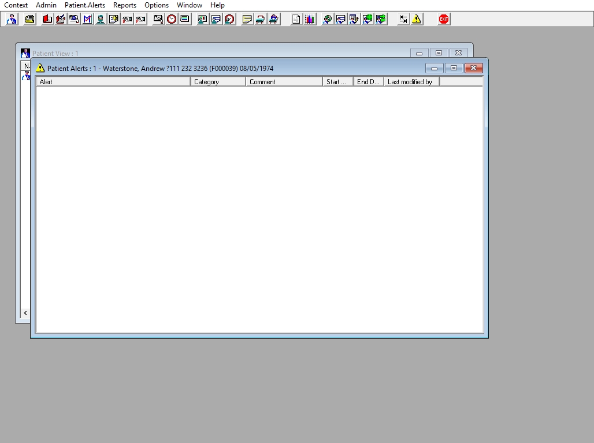594x443 pixels.
Task: Minimize the Patient View window
Action: pos(419,53)
